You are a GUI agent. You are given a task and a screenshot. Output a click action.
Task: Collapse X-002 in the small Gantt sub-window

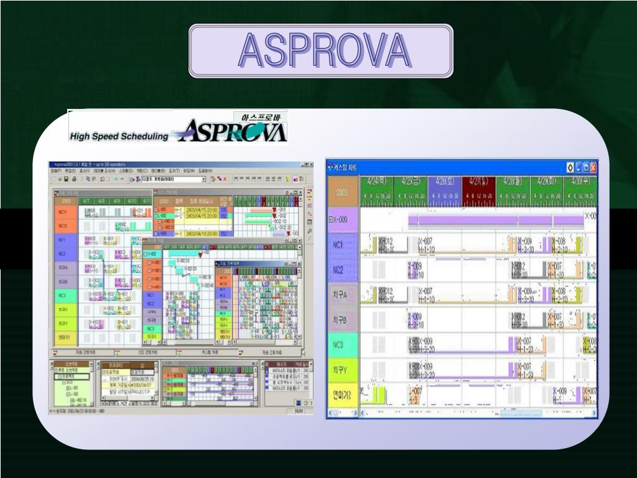pos(146,254)
